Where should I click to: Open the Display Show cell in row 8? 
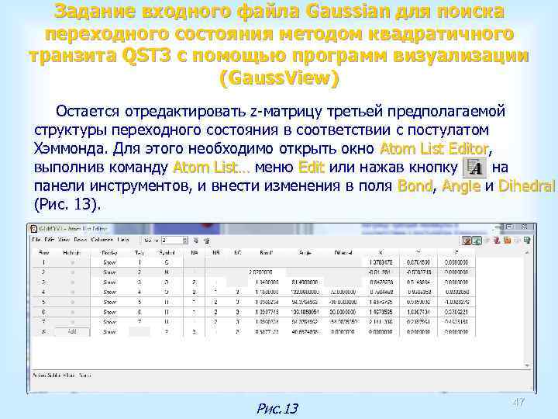click(109, 332)
